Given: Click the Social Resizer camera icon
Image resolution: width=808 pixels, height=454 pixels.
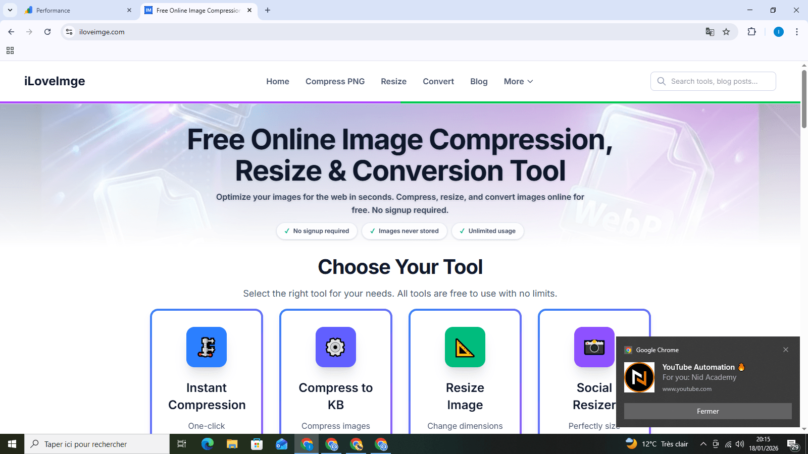Looking at the screenshot, I should [x=594, y=347].
